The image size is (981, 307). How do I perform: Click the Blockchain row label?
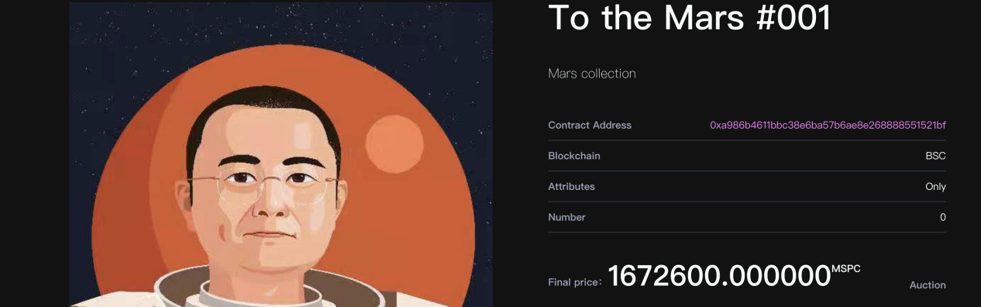[574, 156]
